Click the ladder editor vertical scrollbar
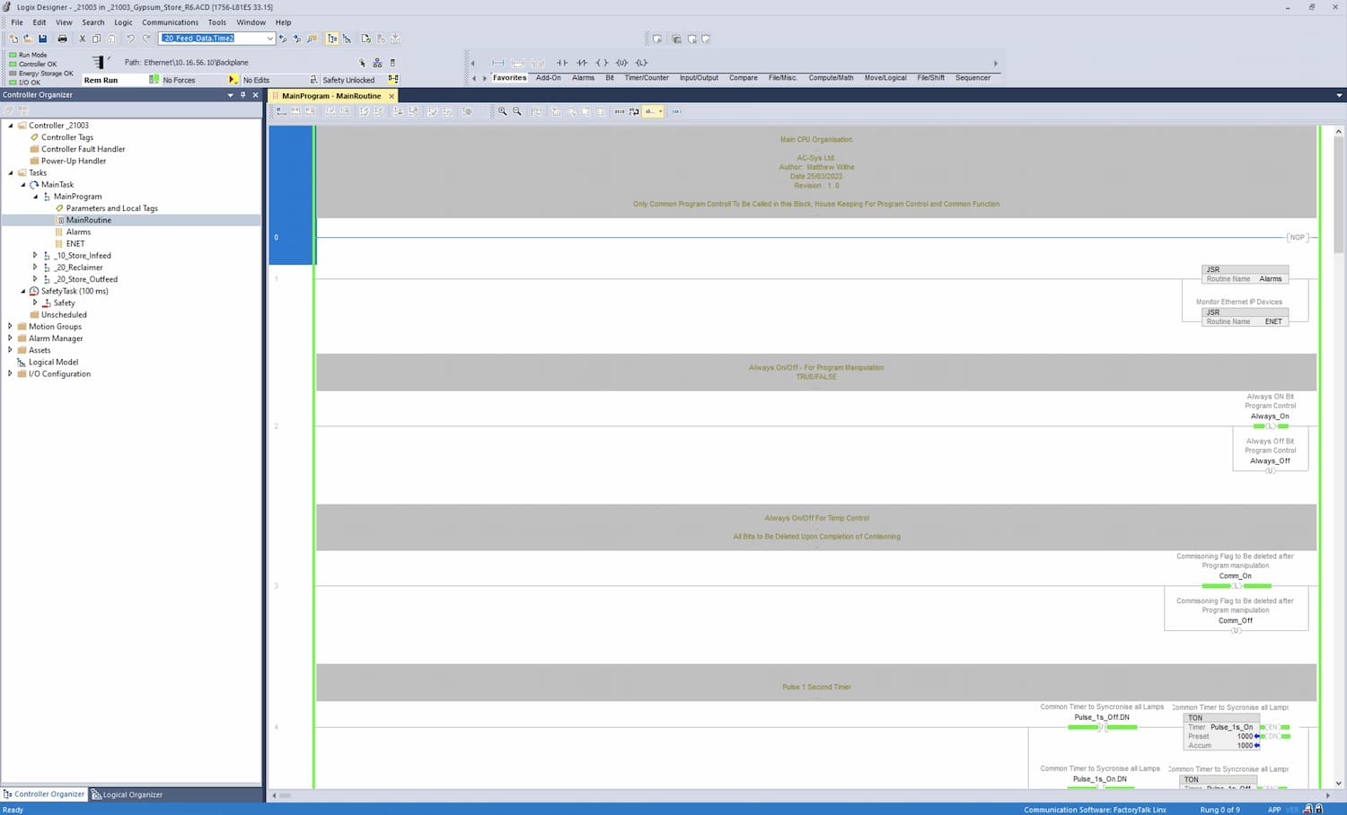 (1338, 449)
